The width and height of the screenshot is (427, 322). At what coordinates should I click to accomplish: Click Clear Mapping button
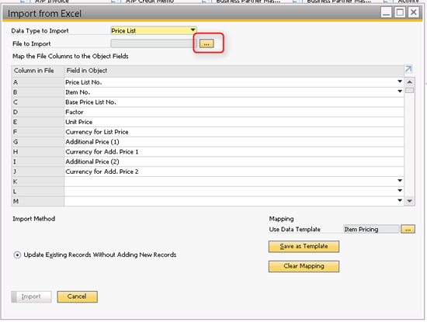[304, 266]
